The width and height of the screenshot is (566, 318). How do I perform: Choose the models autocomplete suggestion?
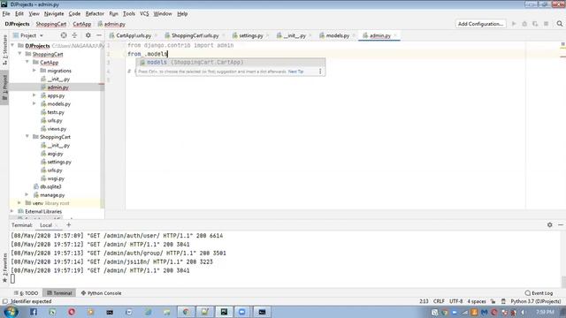[230, 63]
